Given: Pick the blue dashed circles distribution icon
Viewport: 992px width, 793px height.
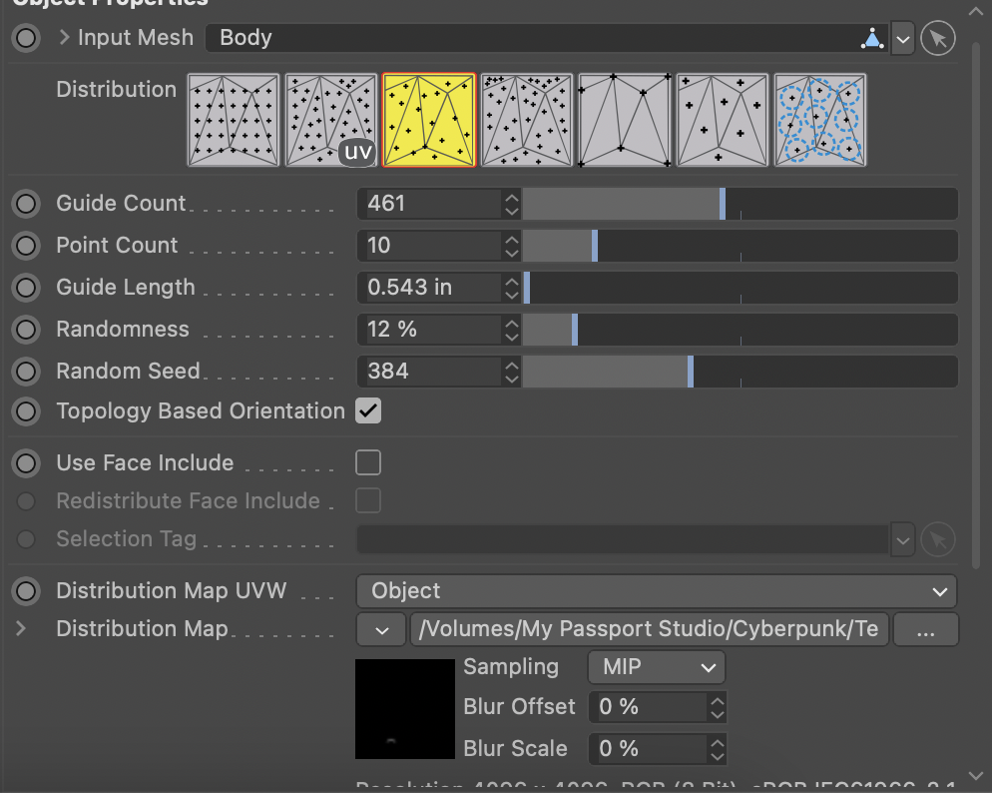Looking at the screenshot, I should coord(819,120).
